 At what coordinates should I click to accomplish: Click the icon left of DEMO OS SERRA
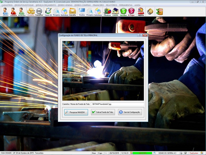(x=155, y=153)
